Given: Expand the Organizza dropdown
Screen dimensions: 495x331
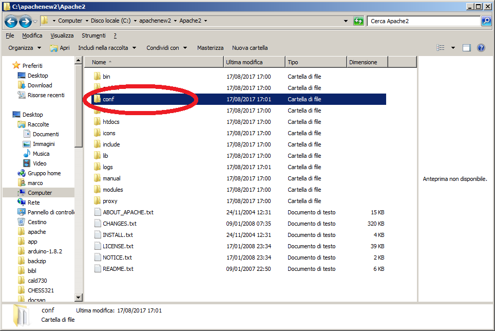Looking at the screenshot, I should (x=25, y=48).
